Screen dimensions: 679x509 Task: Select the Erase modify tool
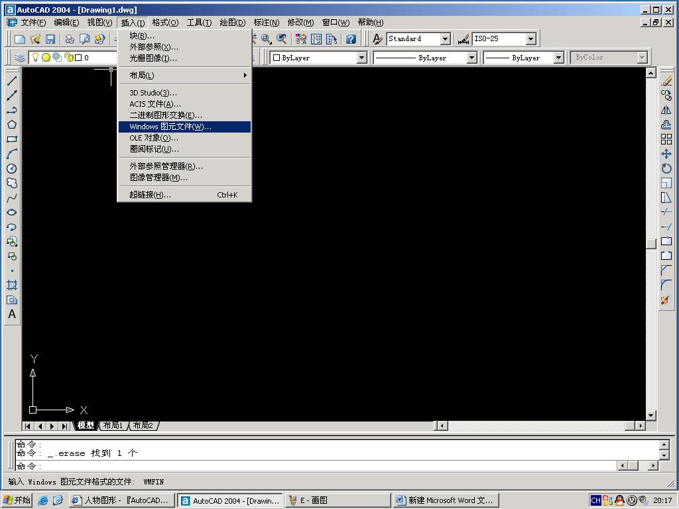pyautogui.click(x=666, y=81)
